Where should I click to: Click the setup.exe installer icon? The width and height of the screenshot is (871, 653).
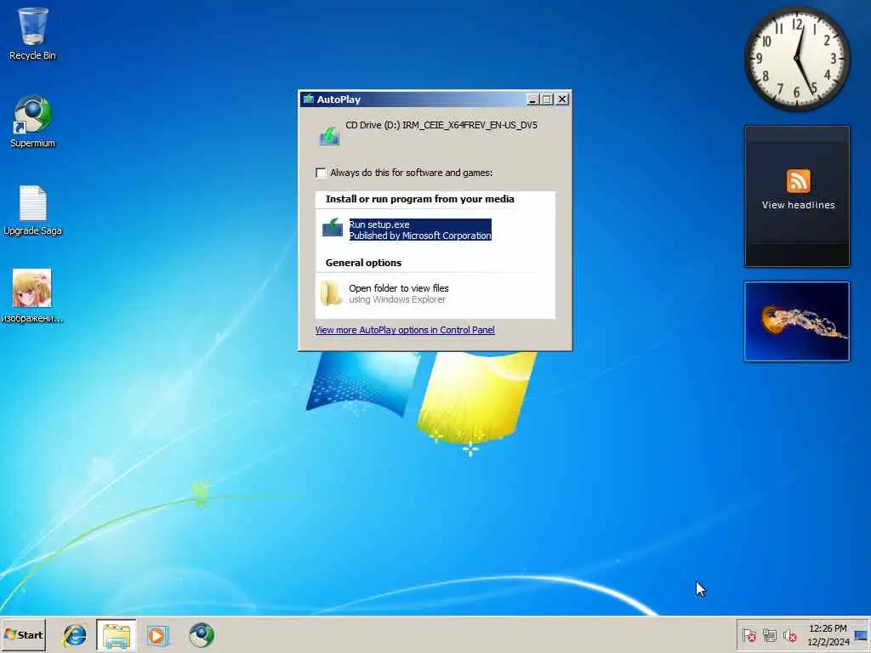(x=333, y=228)
